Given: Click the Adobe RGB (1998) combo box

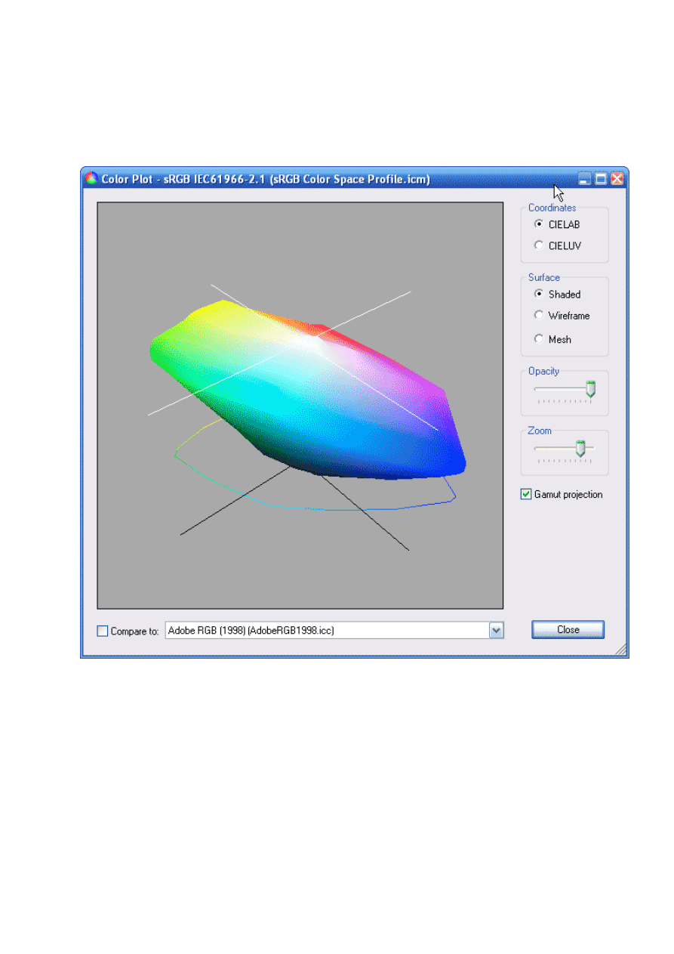Looking at the screenshot, I should [x=326, y=630].
